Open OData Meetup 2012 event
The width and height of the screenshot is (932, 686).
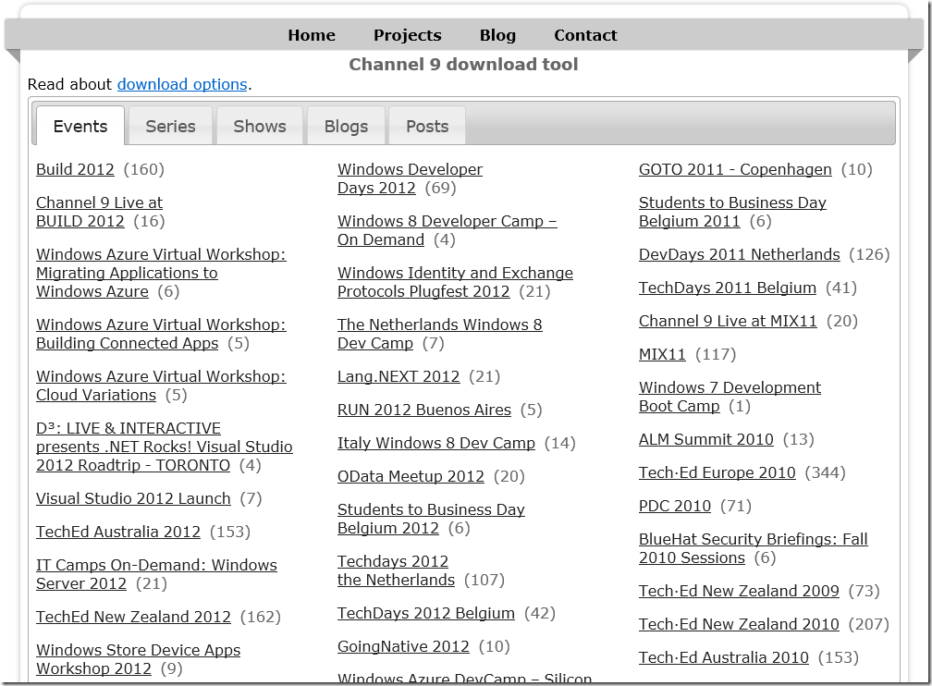tap(411, 477)
